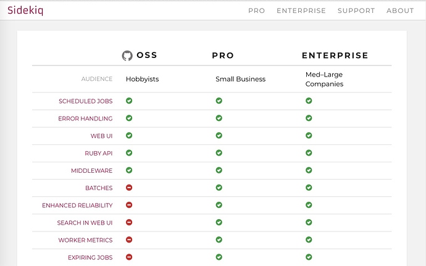Open the Sidekiq home logo link

pyautogui.click(x=25, y=10)
